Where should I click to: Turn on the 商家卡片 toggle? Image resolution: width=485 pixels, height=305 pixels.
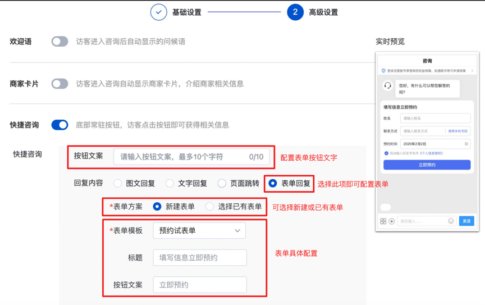coord(60,84)
